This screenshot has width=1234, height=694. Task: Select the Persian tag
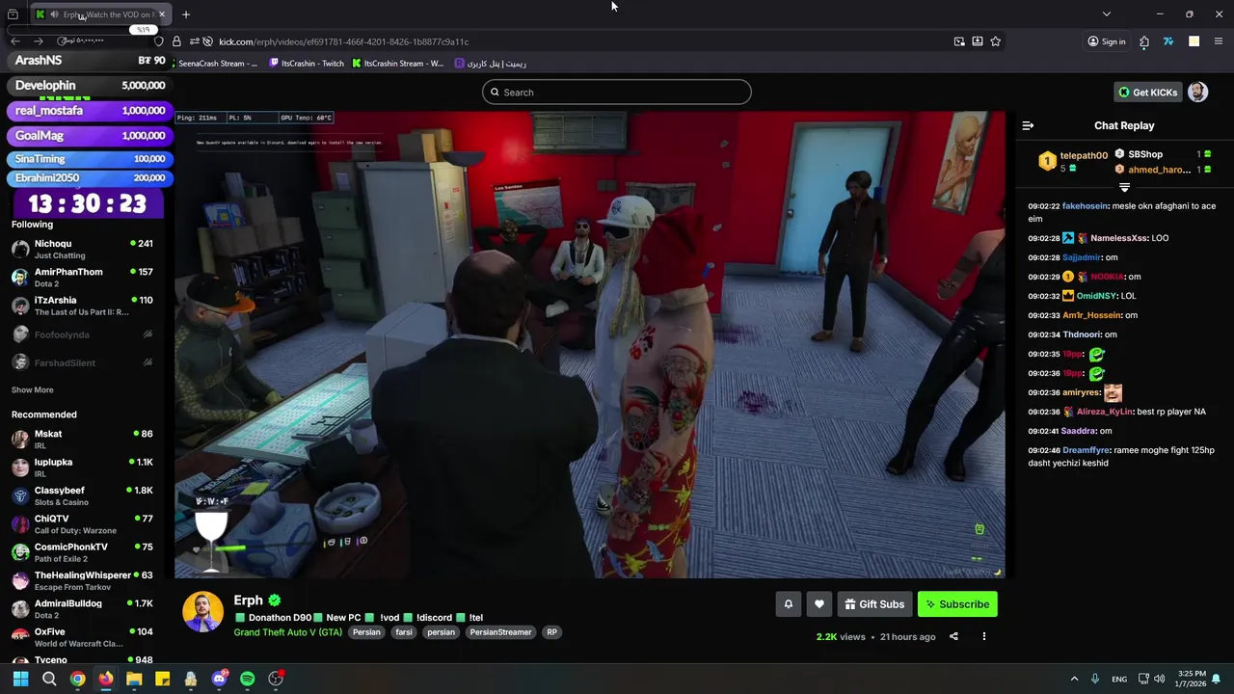click(366, 632)
